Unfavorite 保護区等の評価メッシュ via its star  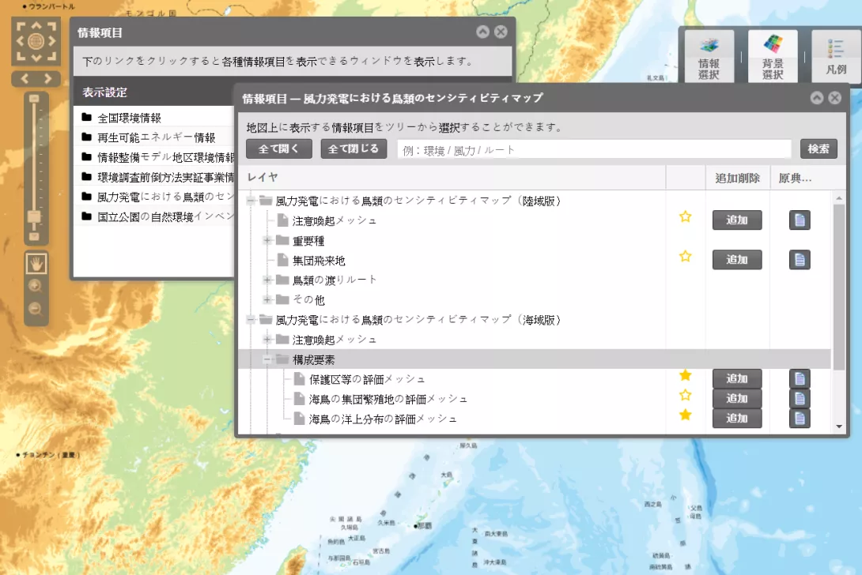click(686, 375)
